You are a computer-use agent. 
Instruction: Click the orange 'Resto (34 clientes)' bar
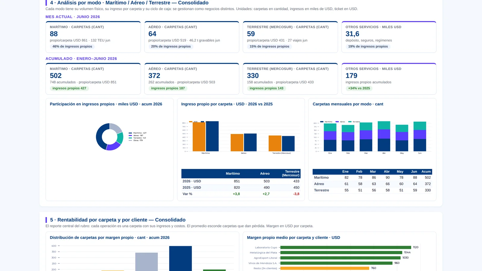[x=325, y=268]
